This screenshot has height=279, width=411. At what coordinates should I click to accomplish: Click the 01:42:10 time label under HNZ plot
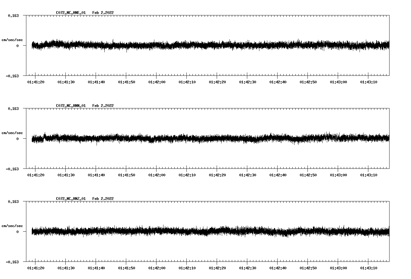click(x=187, y=268)
